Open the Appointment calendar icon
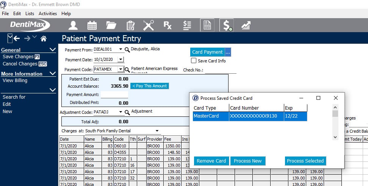Screen dimensions: 368x186 coord(92,25)
